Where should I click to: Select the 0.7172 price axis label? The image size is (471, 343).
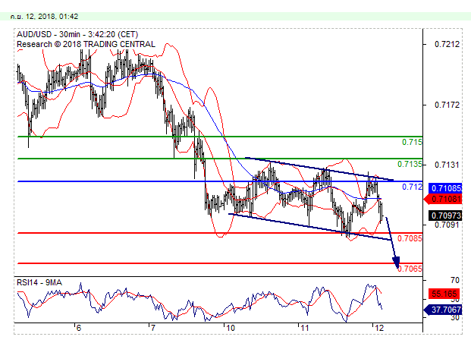pyautogui.click(x=447, y=105)
